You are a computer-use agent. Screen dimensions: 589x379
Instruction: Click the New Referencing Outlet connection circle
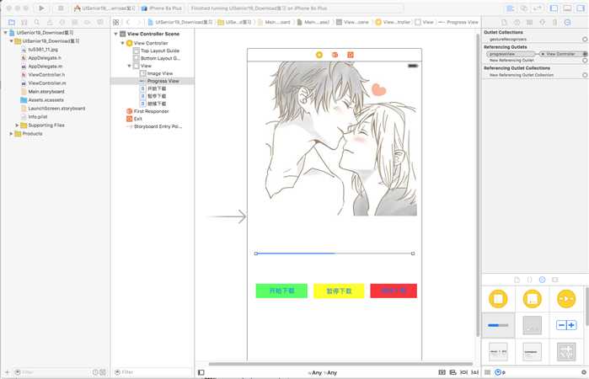[585, 60]
